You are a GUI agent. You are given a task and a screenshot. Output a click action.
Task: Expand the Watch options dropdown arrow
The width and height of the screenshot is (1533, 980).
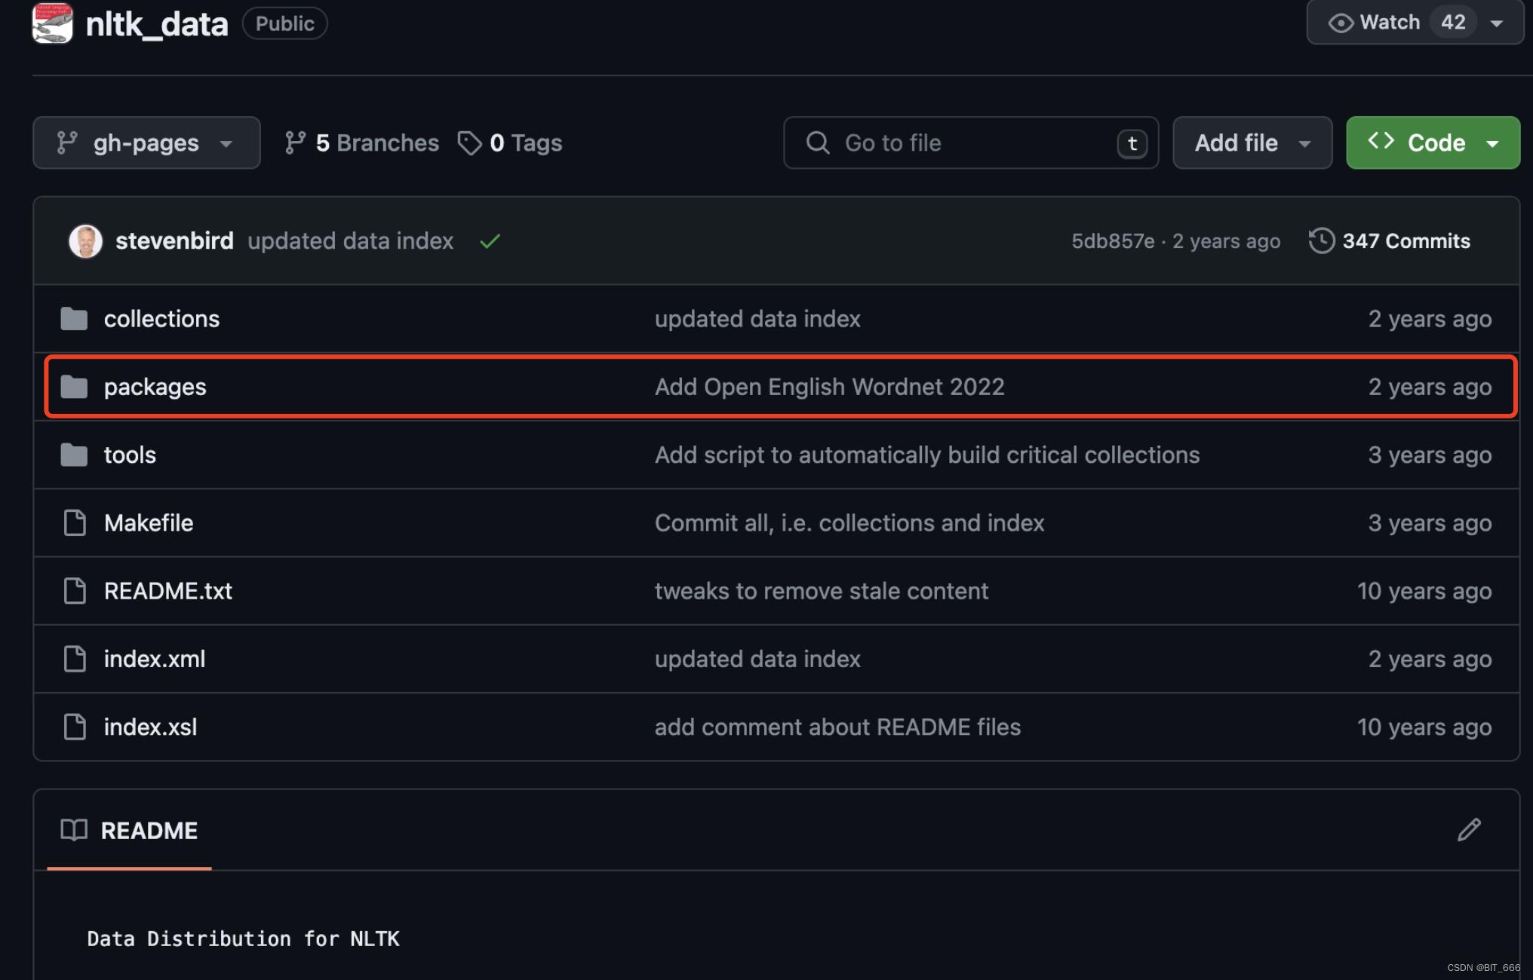point(1497,23)
